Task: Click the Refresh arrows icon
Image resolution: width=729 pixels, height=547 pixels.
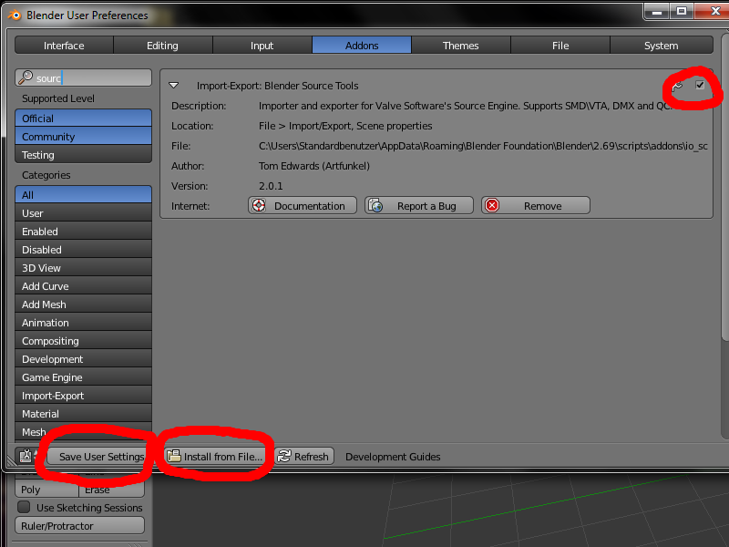Action: (x=284, y=457)
